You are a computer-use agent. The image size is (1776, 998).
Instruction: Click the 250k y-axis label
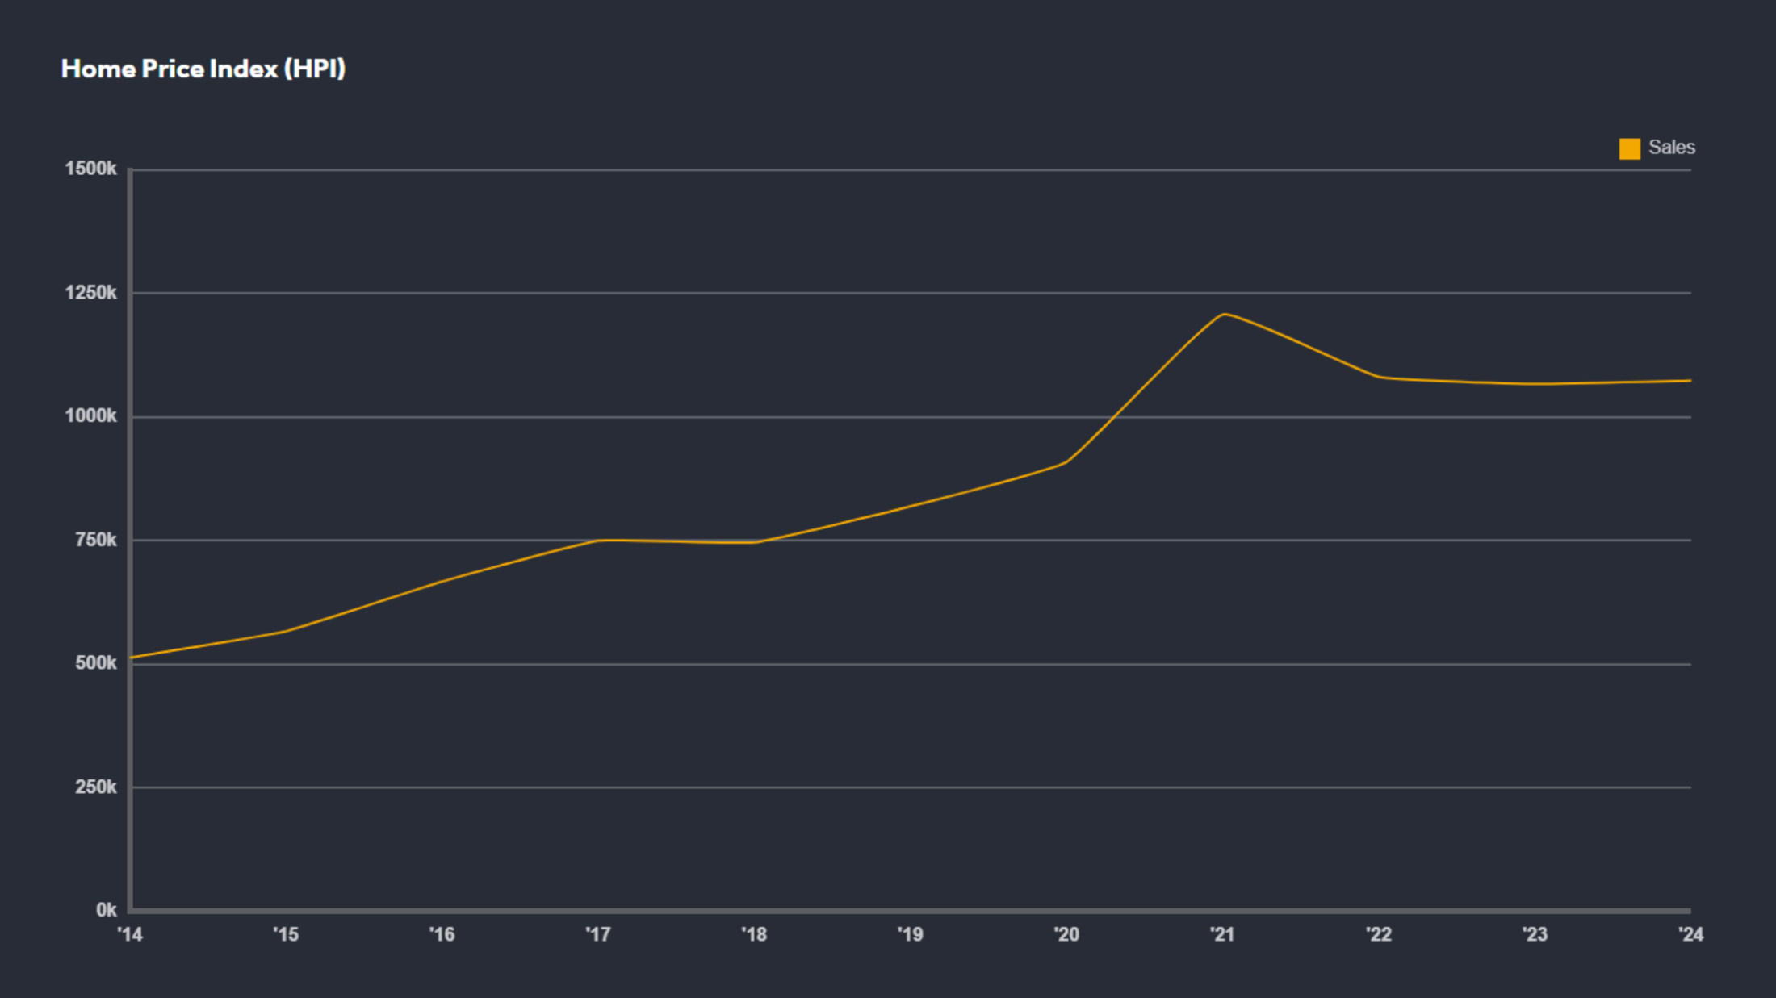coord(95,787)
